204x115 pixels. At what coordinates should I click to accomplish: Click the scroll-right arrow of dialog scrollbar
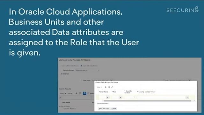coord(195,101)
